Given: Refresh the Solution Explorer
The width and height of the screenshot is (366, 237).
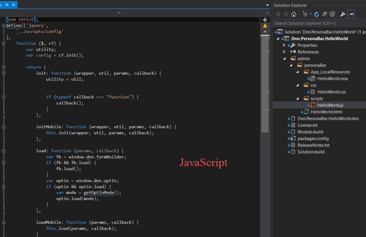Looking at the screenshot, I should click(x=316, y=14).
